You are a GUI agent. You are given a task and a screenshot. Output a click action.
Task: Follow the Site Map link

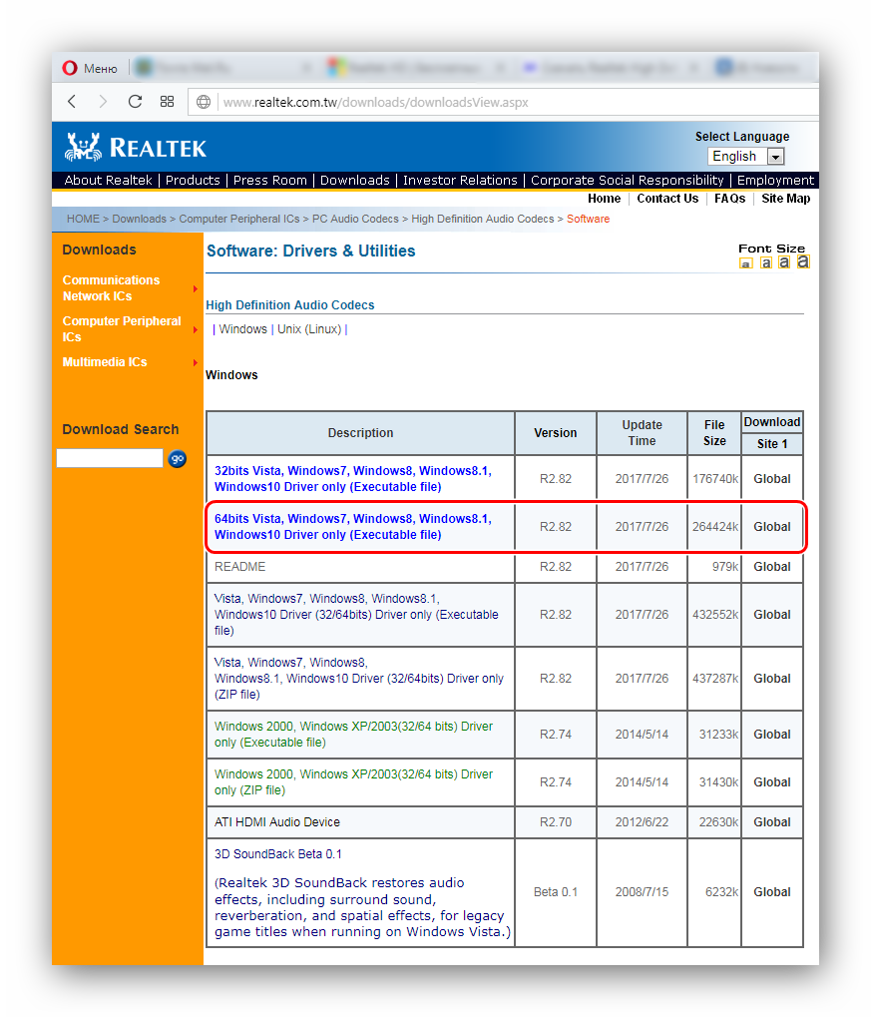click(785, 199)
